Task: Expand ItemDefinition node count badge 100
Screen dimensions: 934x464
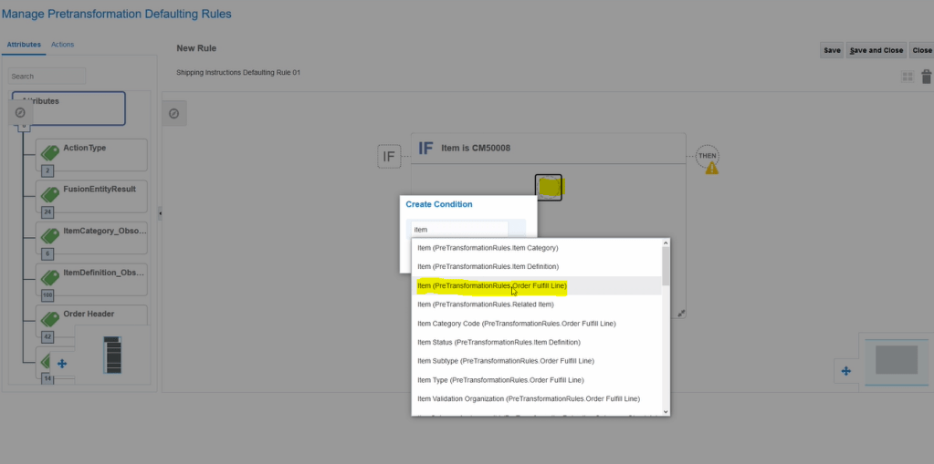Action: pos(47,295)
